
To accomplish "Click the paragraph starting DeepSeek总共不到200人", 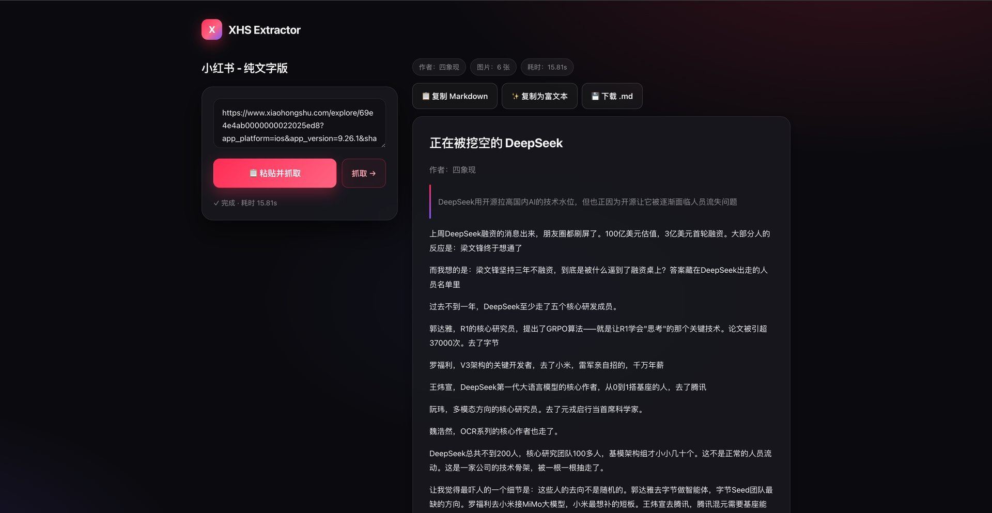I will (601, 461).
